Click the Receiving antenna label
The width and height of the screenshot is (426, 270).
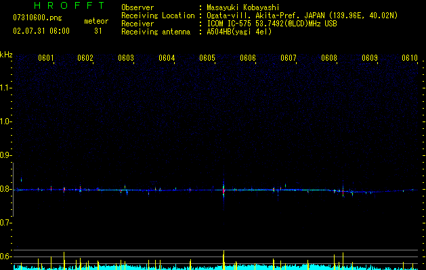pyautogui.click(x=156, y=32)
